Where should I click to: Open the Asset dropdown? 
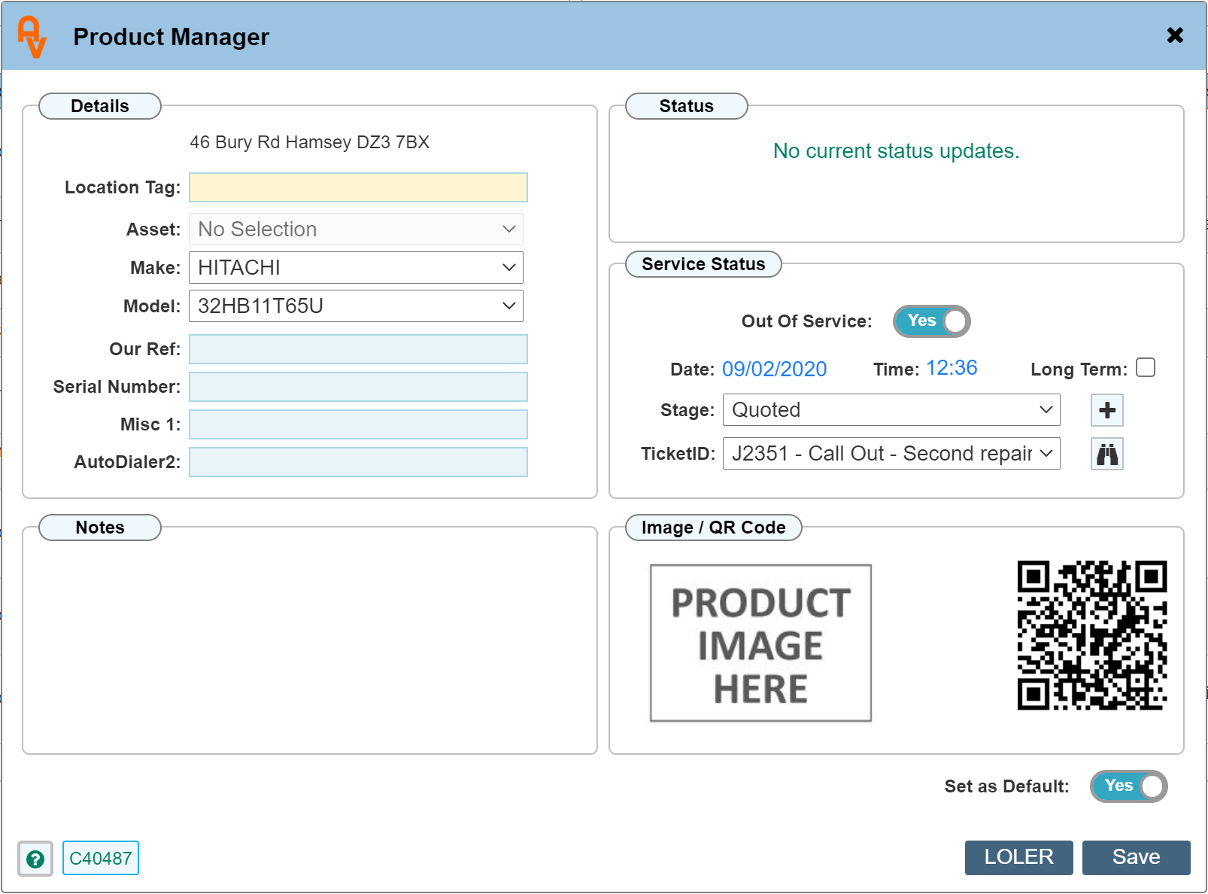coord(356,230)
